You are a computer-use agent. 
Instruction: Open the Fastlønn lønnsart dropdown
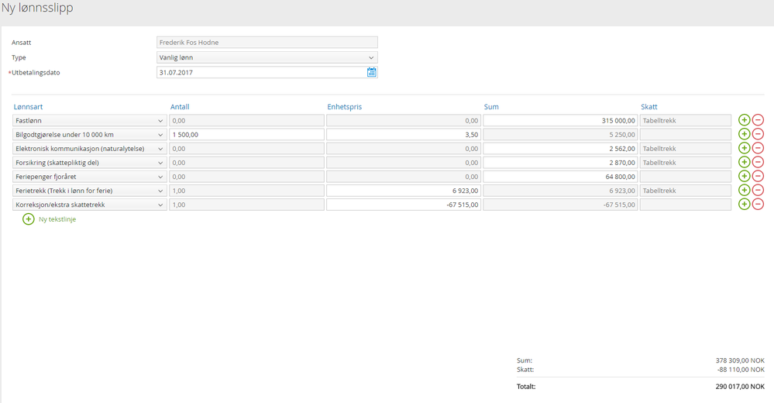[89, 120]
